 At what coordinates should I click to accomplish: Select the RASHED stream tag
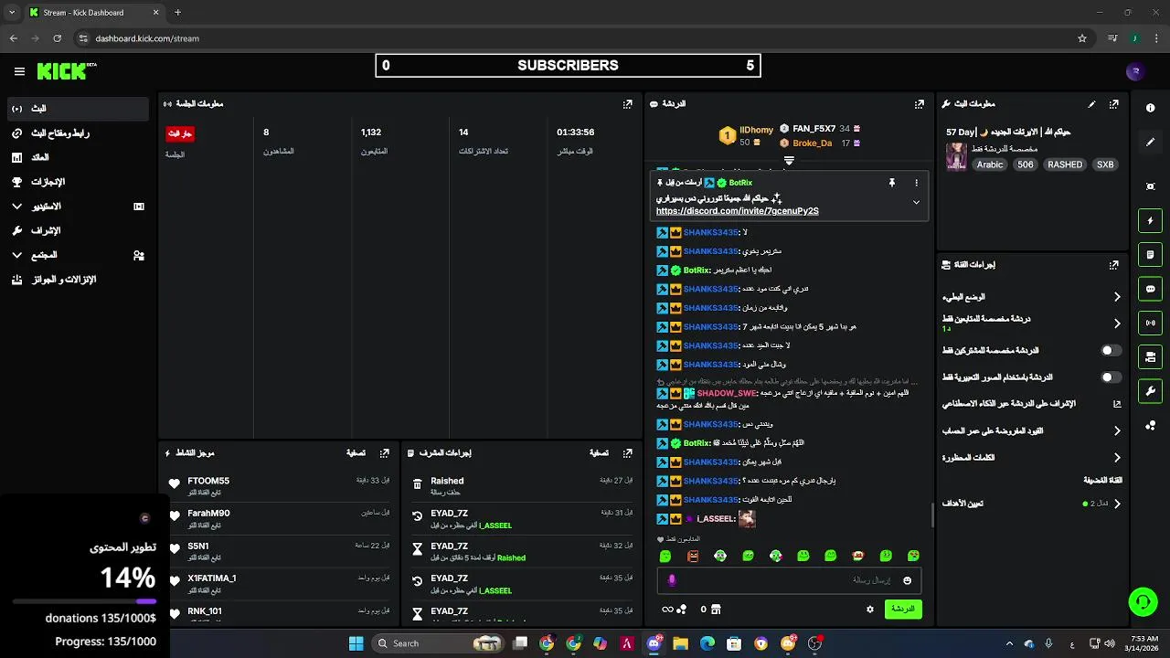(x=1065, y=164)
